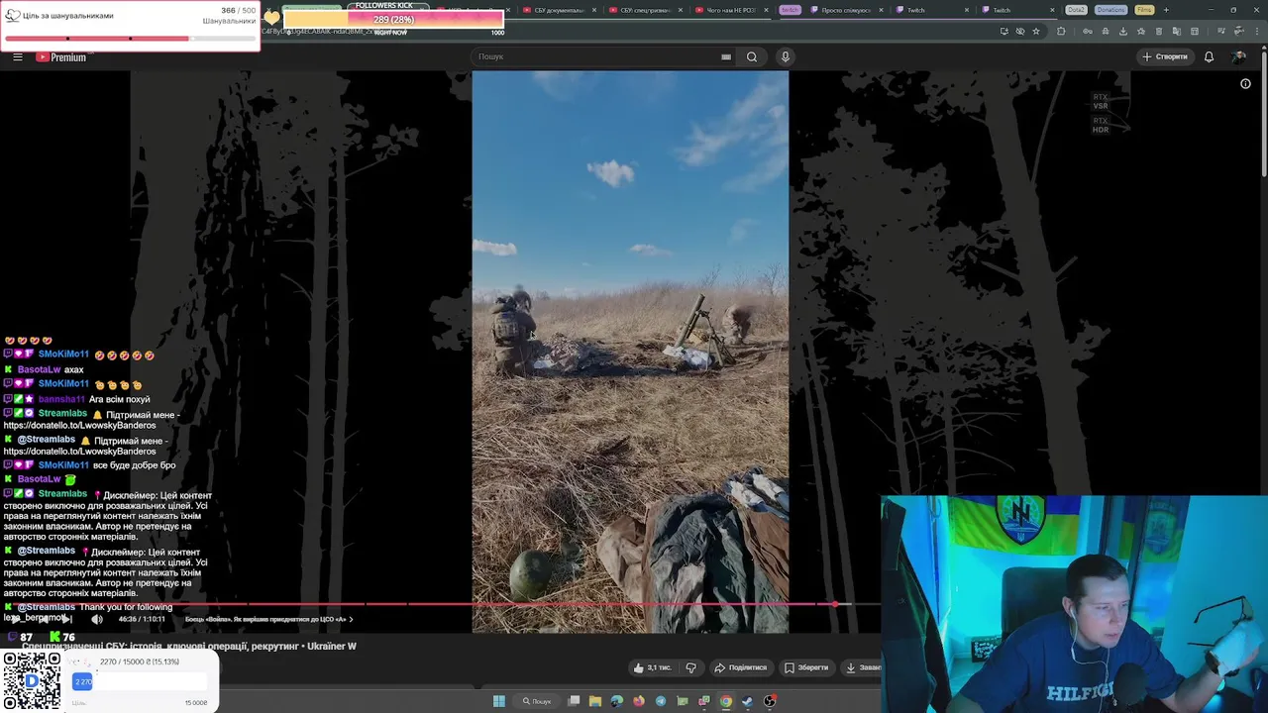
Task: Open the downloads tray icon
Action: pyautogui.click(x=1123, y=31)
